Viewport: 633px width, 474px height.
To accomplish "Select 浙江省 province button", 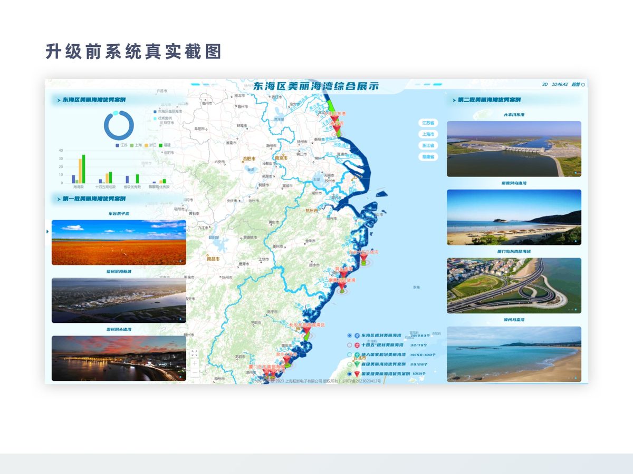I will click(x=429, y=145).
